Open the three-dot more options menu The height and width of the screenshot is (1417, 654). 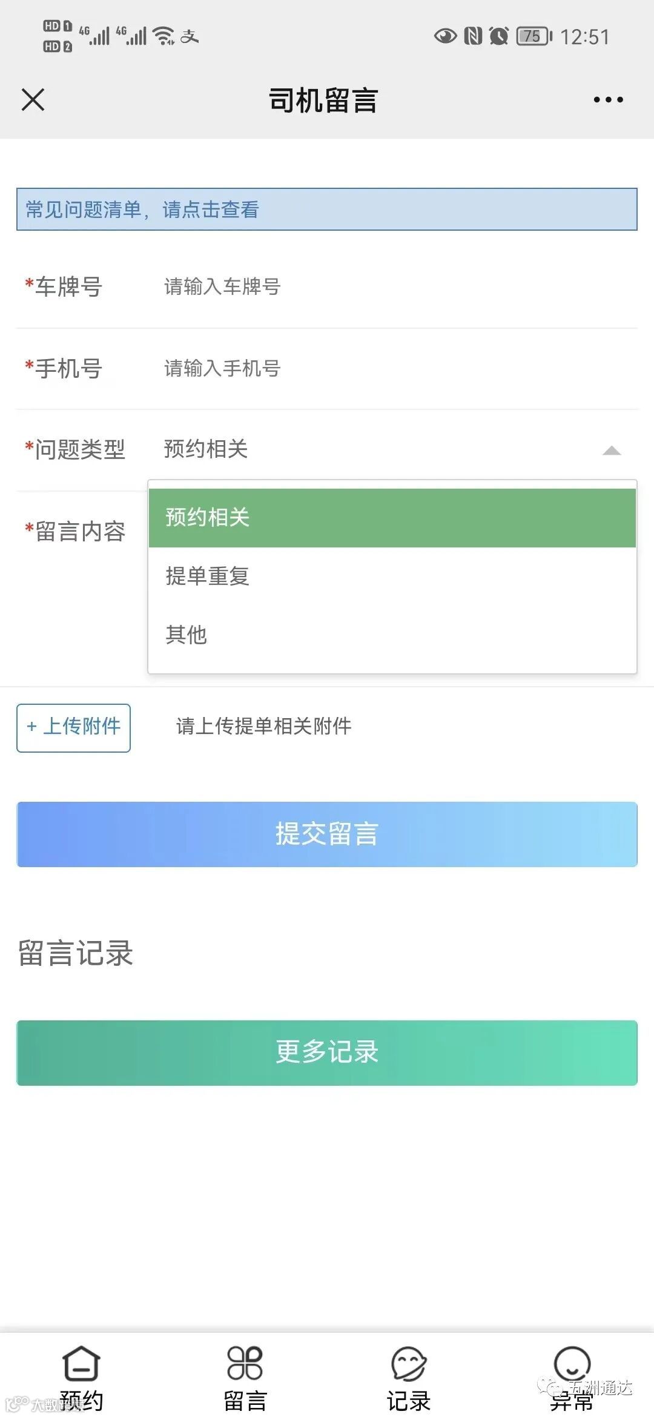pos(608,100)
